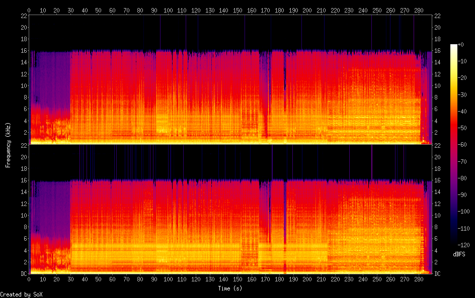
Task: Click the '-10' label on the color scale
Action: (x=462, y=61)
